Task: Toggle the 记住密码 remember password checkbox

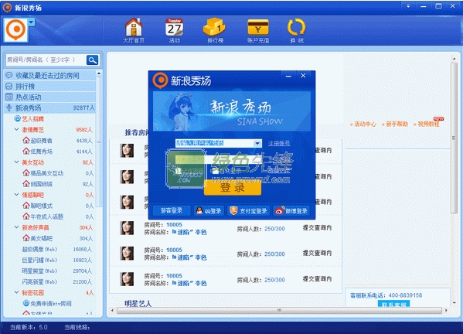Action: tap(178, 171)
